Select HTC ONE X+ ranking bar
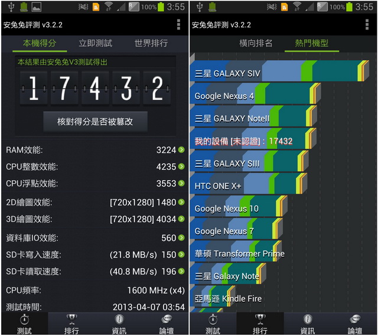The image size is (378, 336). click(248, 184)
